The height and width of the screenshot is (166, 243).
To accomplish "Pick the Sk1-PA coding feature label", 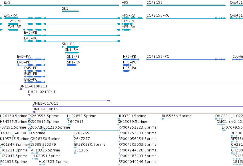I will (74, 62).
